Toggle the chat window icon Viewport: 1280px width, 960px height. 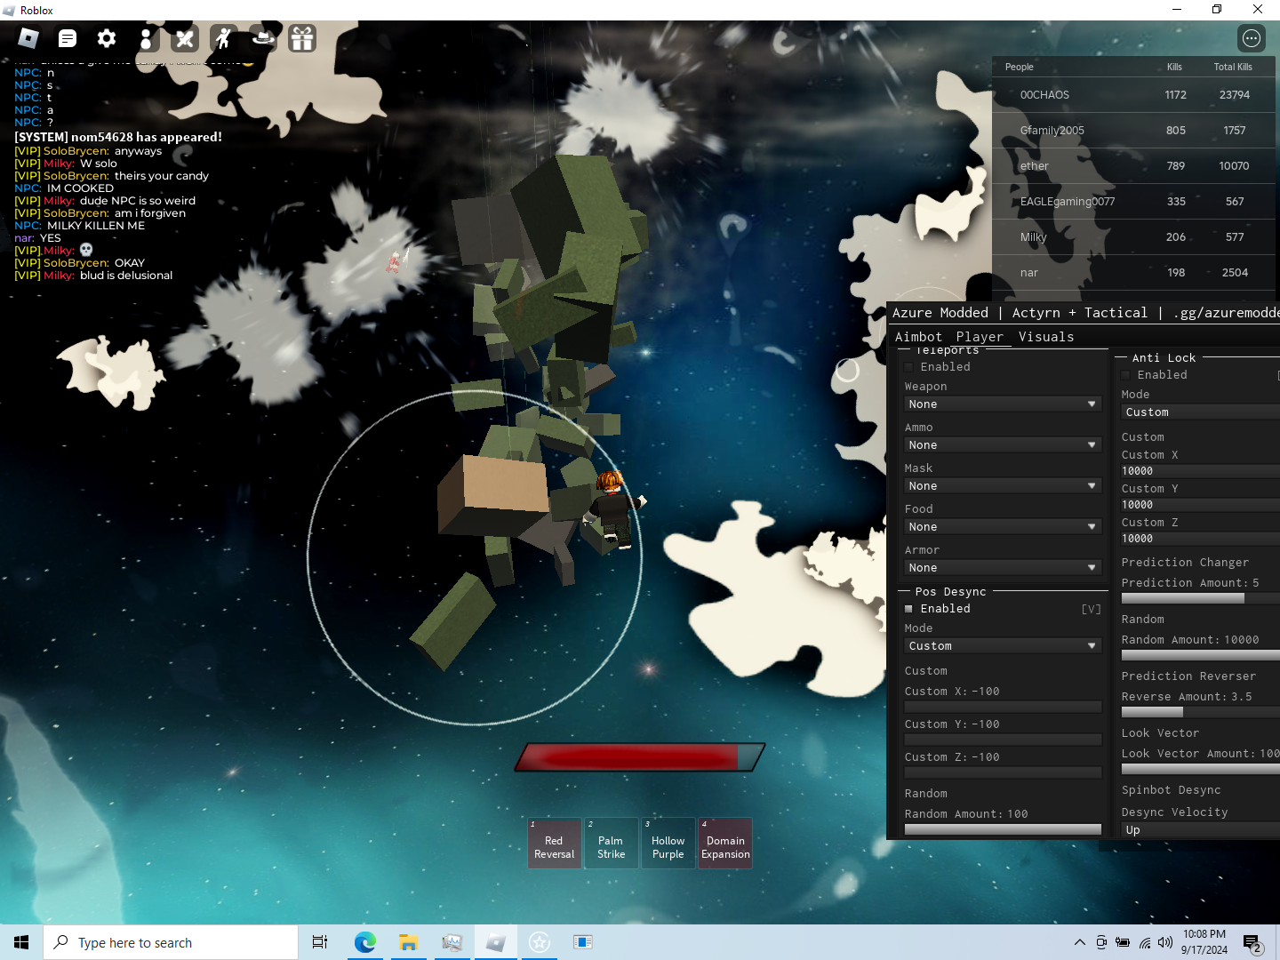coord(68,38)
